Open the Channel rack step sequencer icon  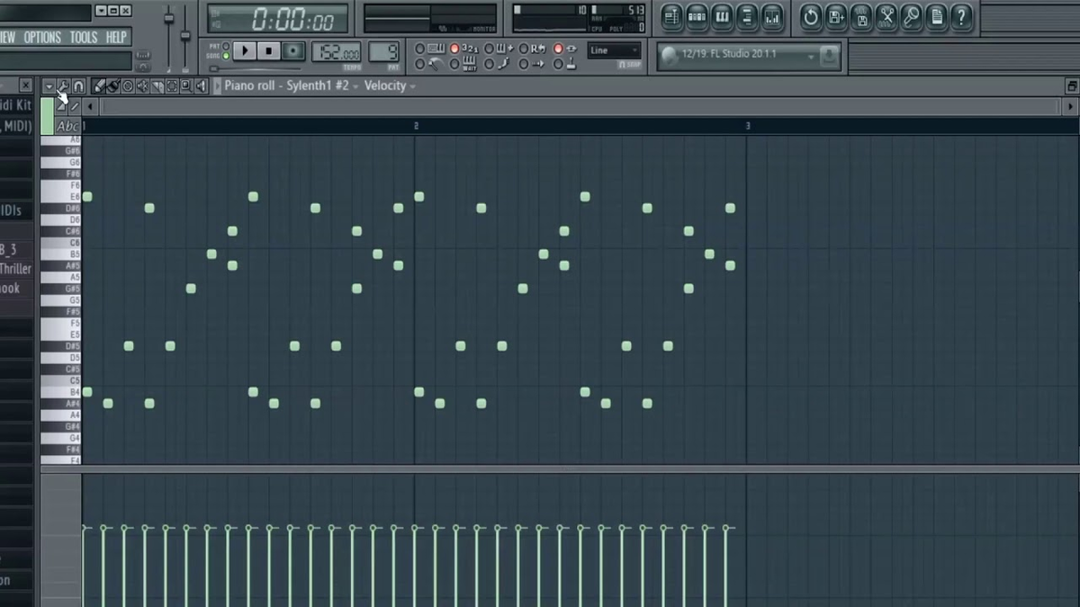[x=697, y=16]
